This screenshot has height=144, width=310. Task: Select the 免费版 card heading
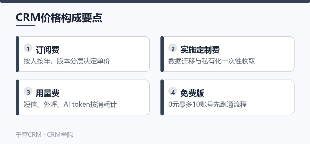point(192,93)
